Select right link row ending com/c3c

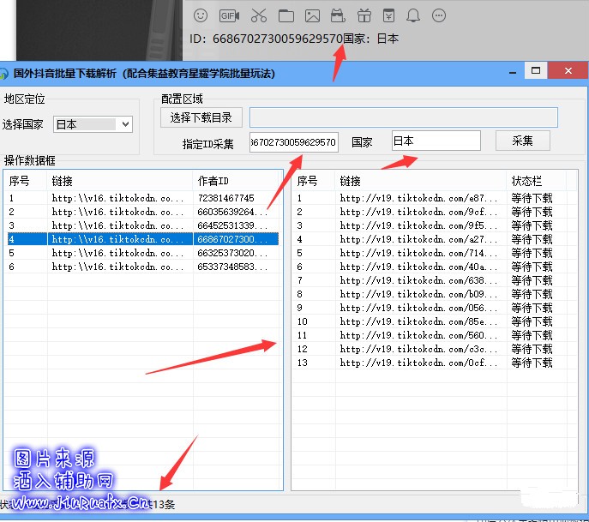click(x=434, y=349)
